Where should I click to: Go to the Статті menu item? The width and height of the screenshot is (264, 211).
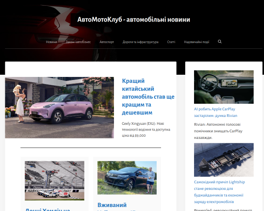click(171, 42)
